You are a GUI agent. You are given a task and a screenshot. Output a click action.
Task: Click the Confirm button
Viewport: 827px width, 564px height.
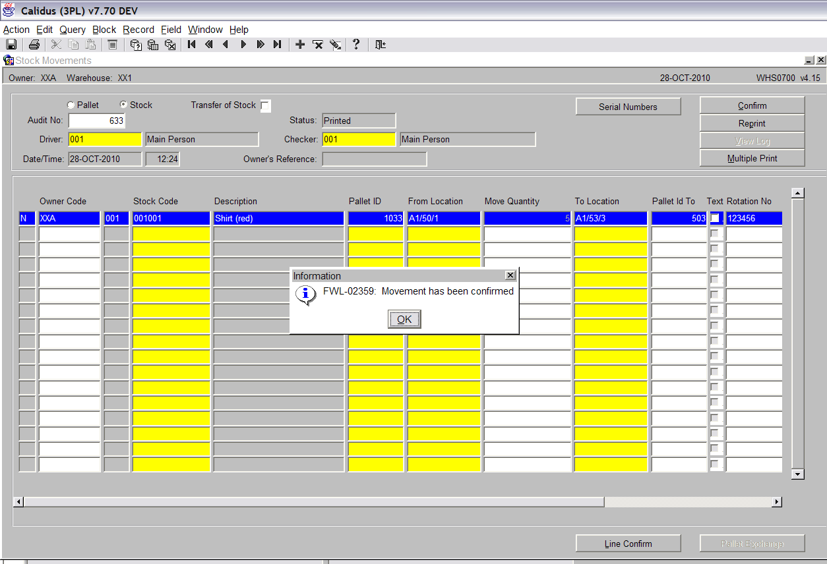[x=752, y=105]
